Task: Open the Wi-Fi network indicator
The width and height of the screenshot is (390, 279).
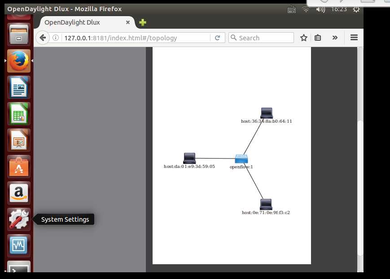Action: (x=306, y=9)
